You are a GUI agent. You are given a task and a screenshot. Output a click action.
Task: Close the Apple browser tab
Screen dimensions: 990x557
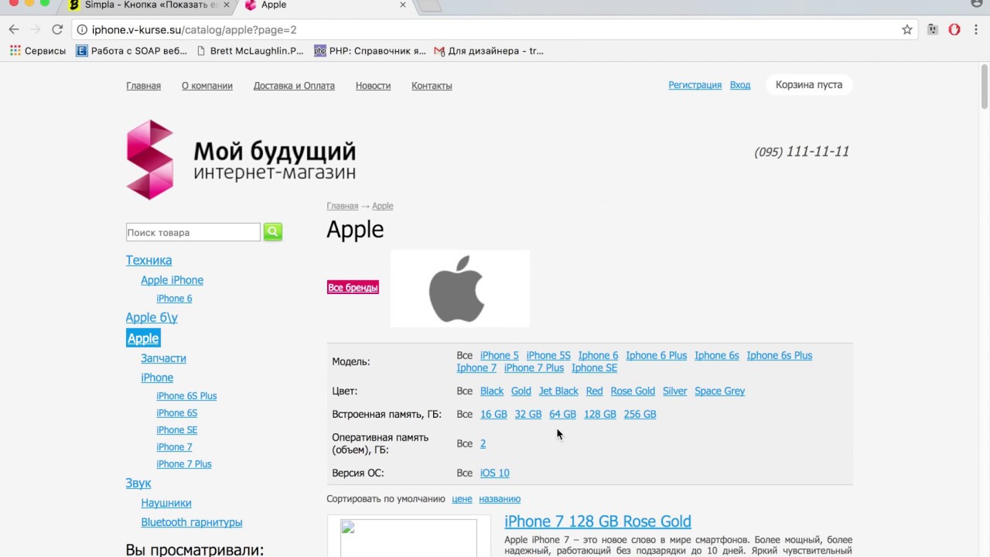tap(403, 5)
